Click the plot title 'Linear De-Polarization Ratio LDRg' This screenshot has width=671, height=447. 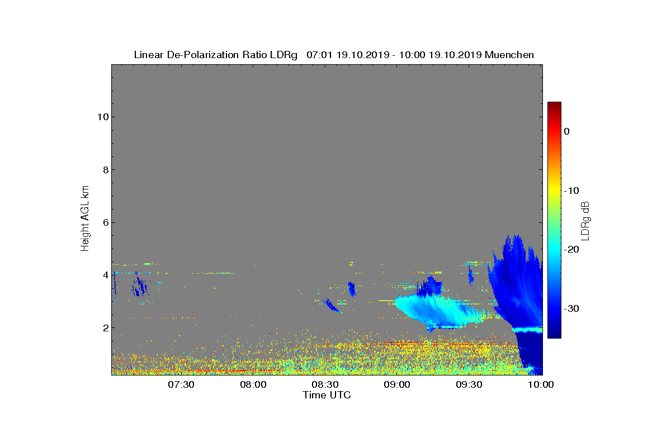click(215, 55)
